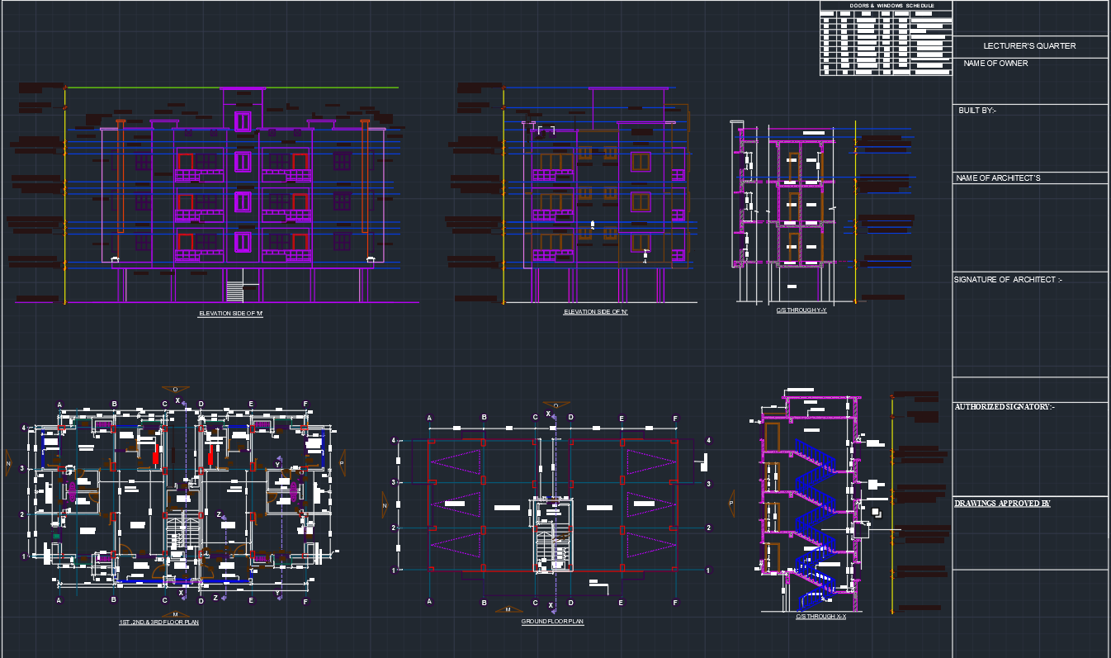
Task: Click the "DOORS & WINDOWS SCHEDULE" table header
Action: [892, 6]
